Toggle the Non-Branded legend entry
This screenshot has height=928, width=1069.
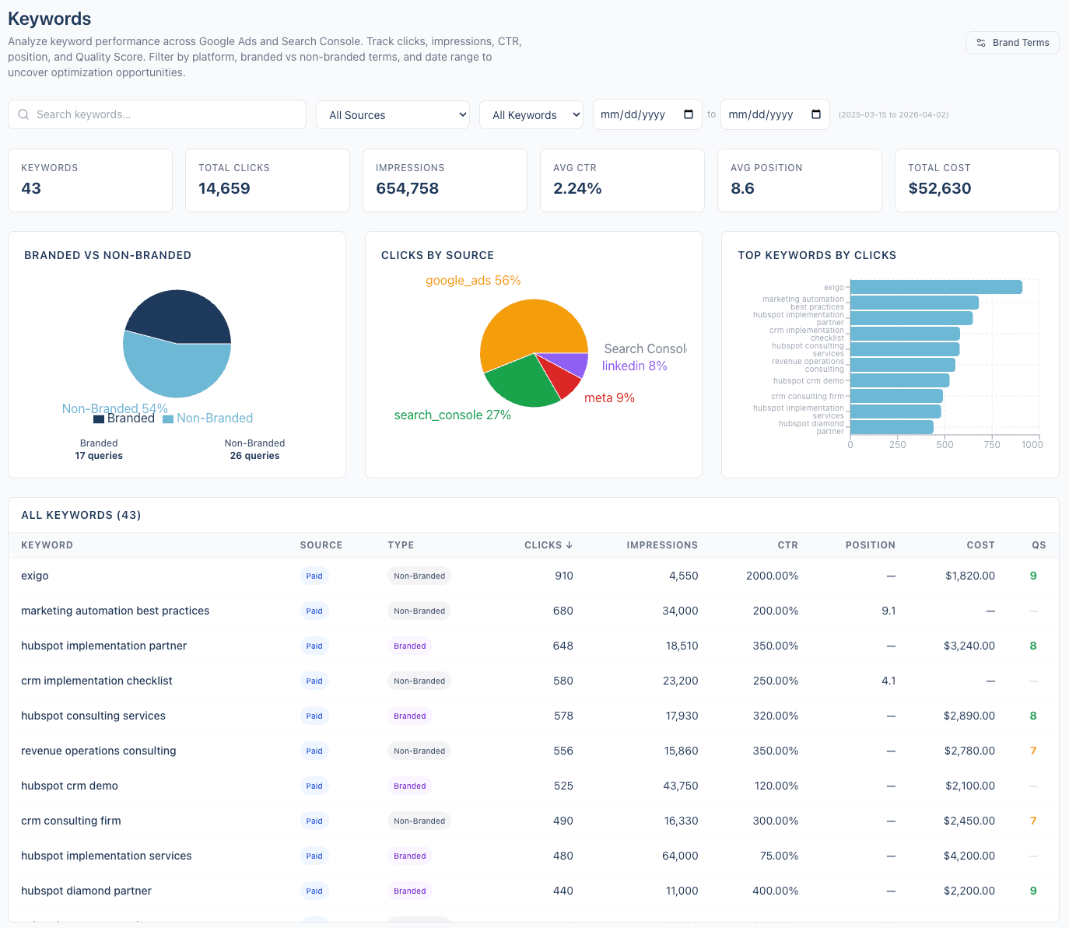(208, 418)
